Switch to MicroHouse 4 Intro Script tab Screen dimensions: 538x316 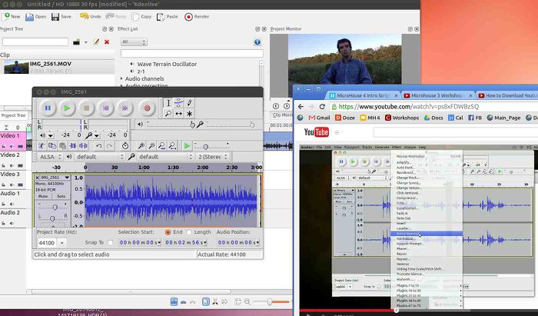click(x=363, y=95)
